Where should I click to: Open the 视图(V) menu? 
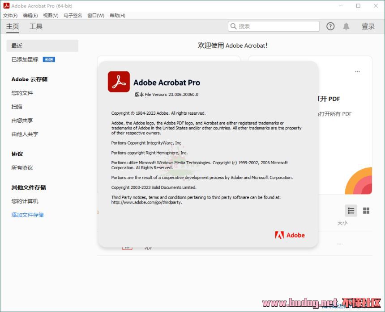coord(51,15)
